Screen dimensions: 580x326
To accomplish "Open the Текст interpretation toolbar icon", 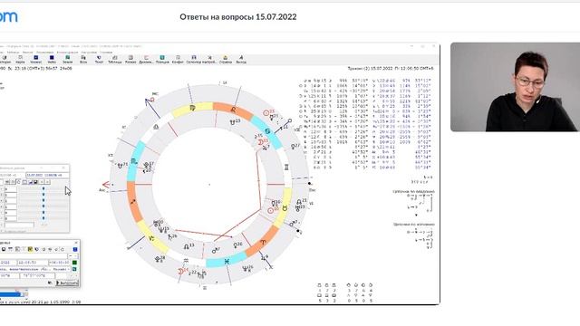I will coord(99,60).
